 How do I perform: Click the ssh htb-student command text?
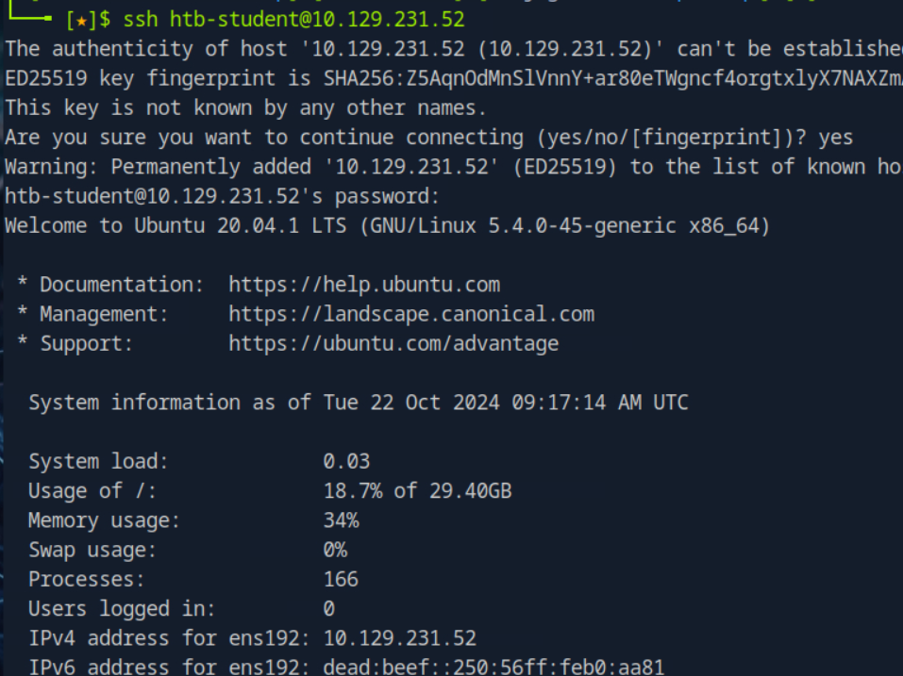pyautogui.click(x=293, y=20)
